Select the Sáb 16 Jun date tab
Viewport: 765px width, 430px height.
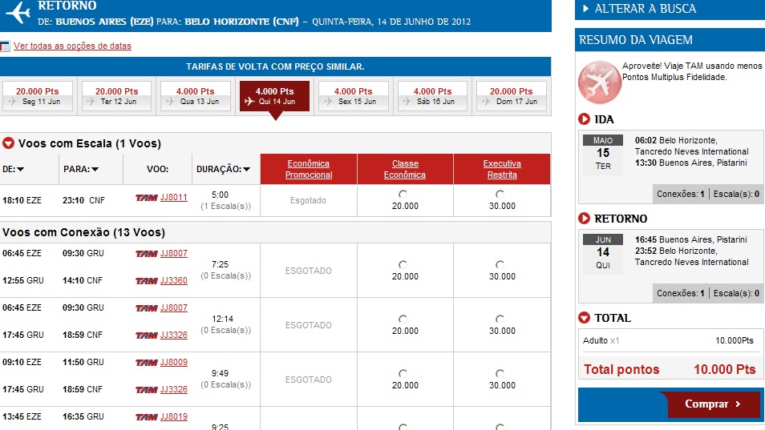pos(433,96)
